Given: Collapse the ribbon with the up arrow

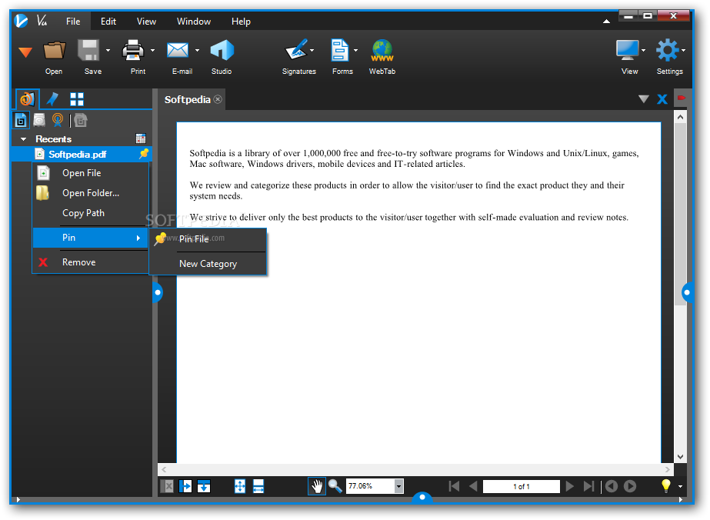Looking at the screenshot, I should pyautogui.click(x=606, y=22).
